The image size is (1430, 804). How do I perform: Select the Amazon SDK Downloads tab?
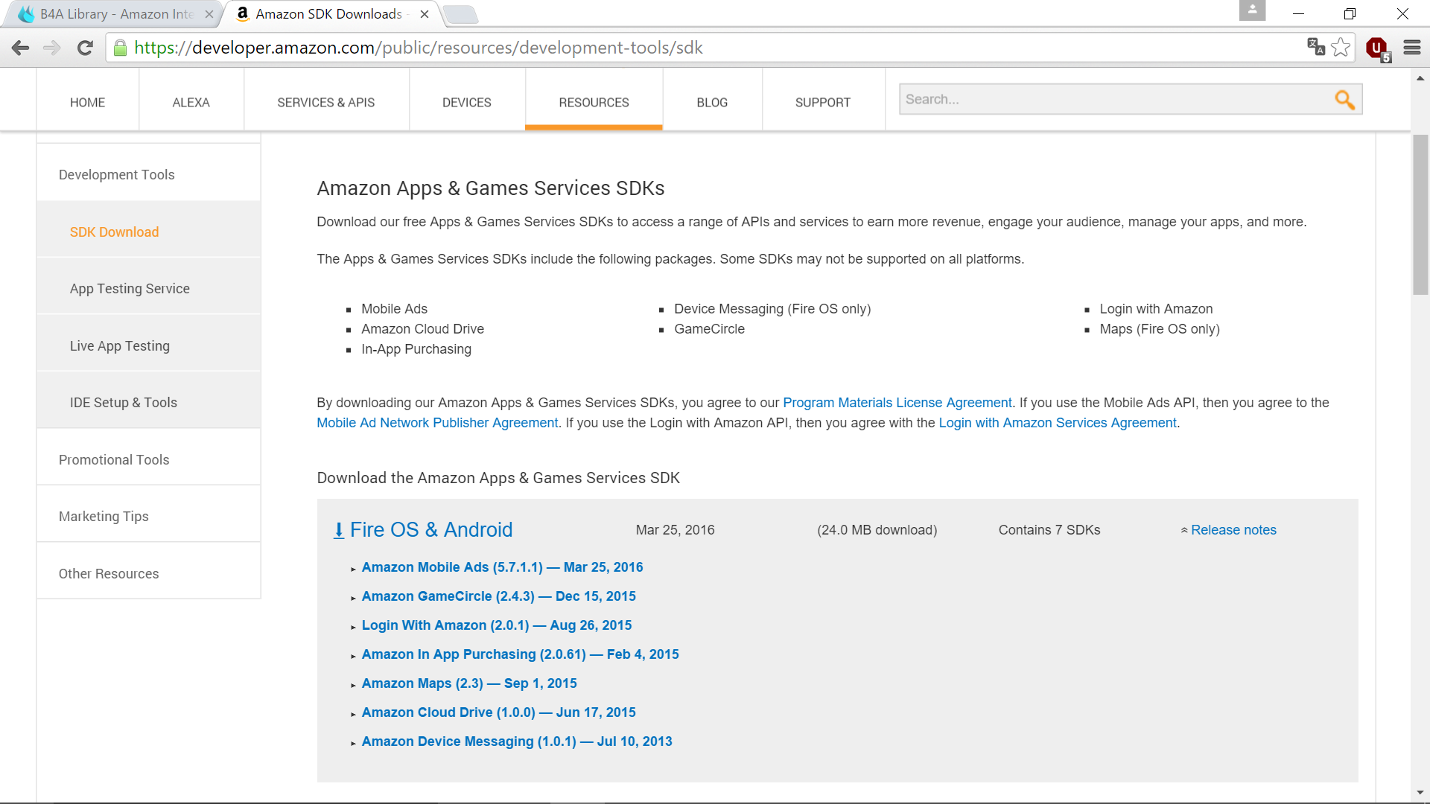(331, 14)
